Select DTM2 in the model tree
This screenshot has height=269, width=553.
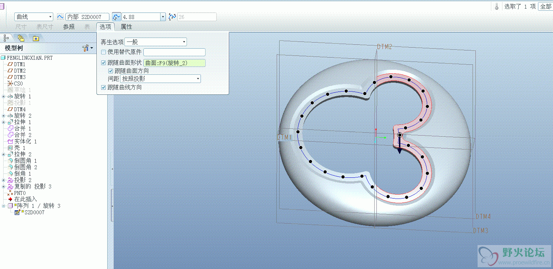(x=20, y=71)
